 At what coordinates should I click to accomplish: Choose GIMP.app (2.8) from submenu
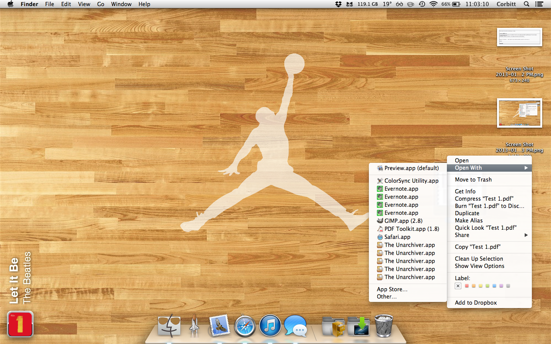[408, 221]
